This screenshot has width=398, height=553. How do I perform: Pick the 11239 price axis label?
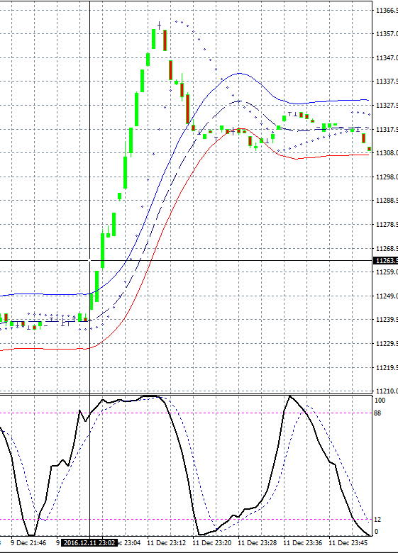[x=387, y=320]
